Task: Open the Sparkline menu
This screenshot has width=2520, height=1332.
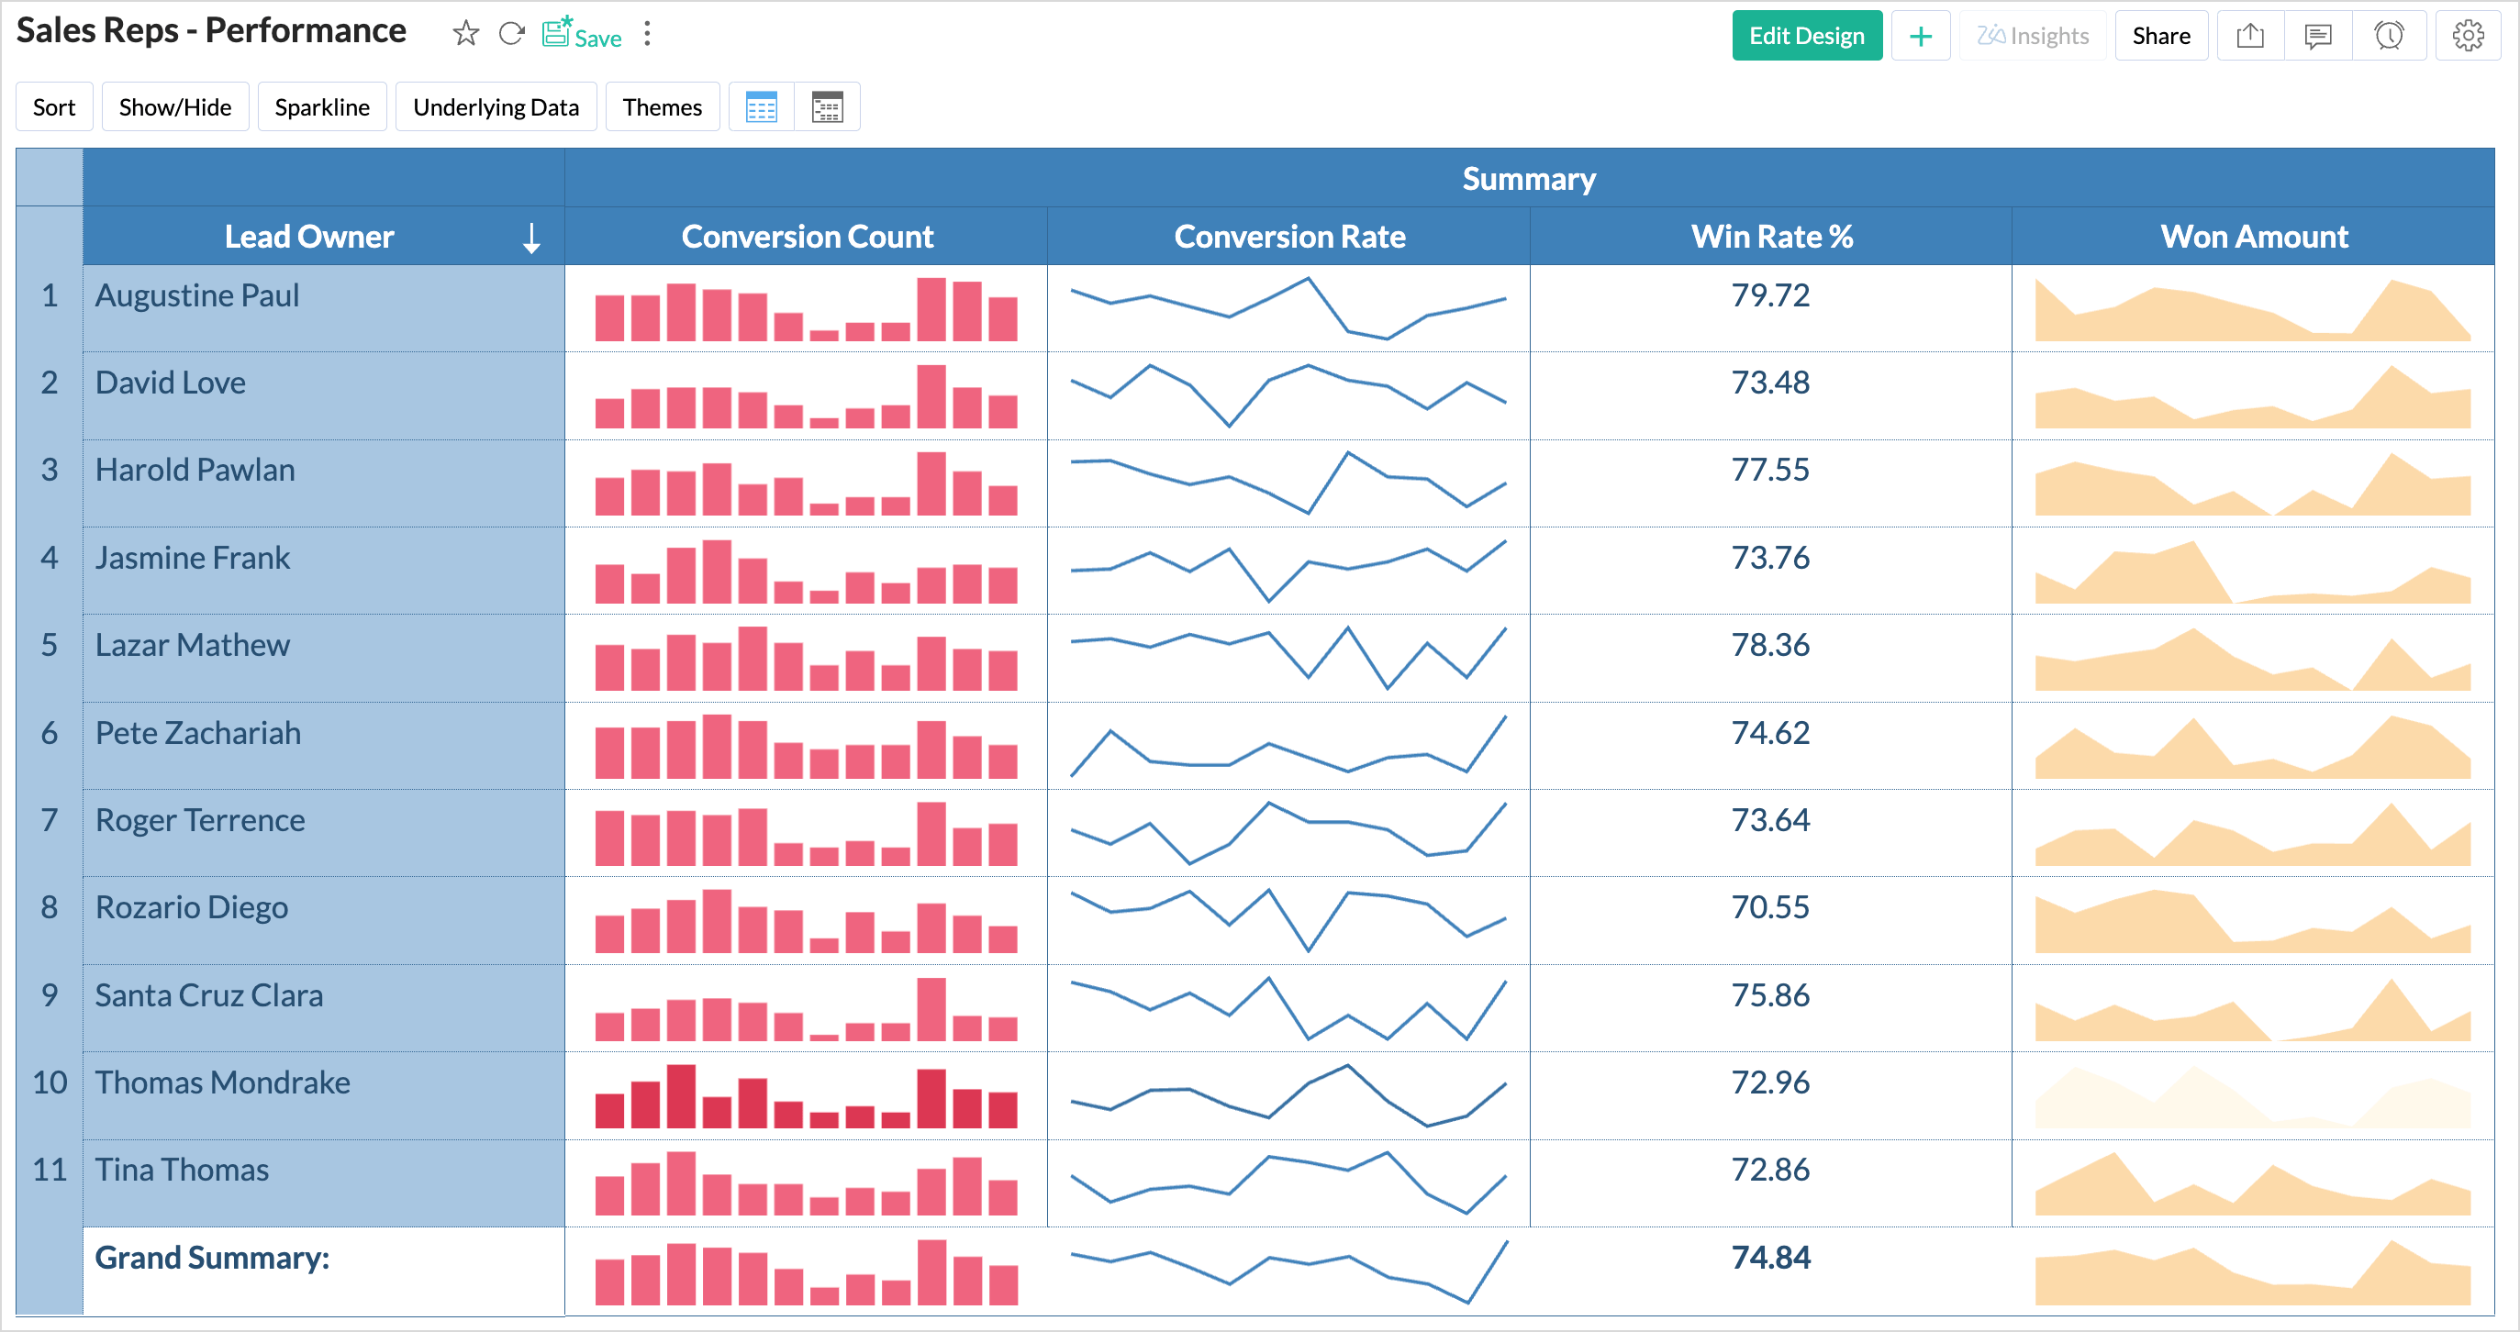Action: tap(322, 106)
